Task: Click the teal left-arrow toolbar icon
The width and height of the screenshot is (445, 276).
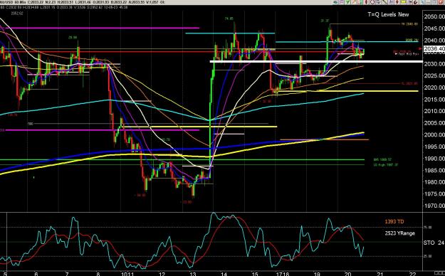Action: coord(335,2)
